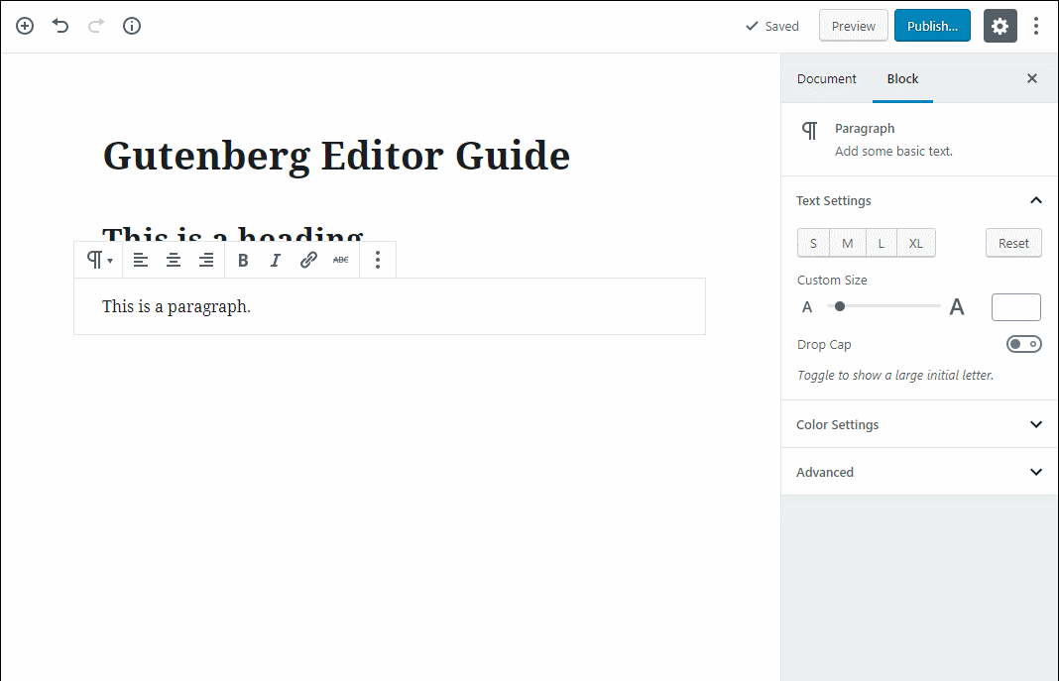Click 'Add some basic text.' description
This screenshot has width=1059, height=681.
893,152
